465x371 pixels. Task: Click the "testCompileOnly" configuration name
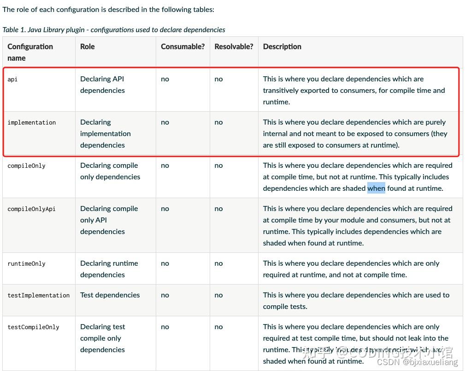[33, 327]
